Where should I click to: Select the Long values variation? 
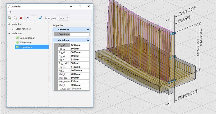25,47
